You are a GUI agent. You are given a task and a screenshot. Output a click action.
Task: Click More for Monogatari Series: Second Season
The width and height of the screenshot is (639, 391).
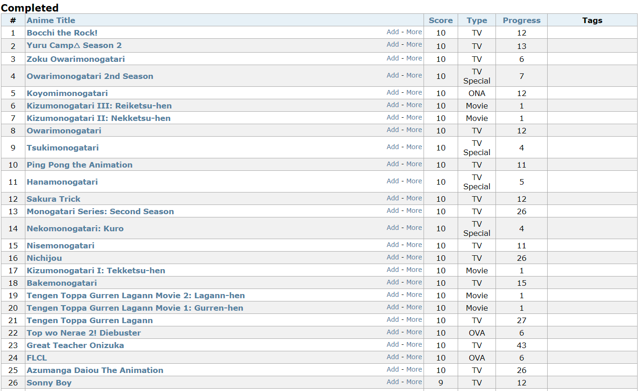click(x=414, y=211)
